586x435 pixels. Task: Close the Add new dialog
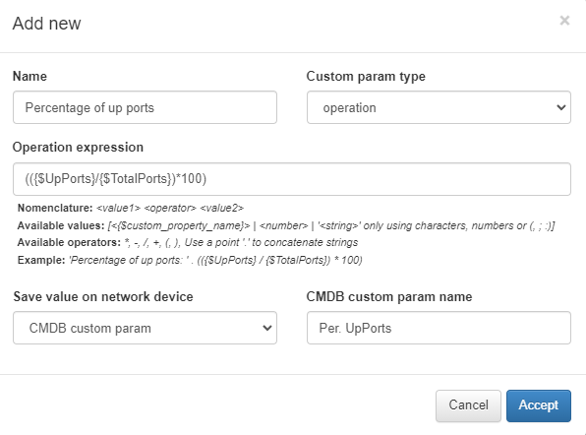[564, 21]
